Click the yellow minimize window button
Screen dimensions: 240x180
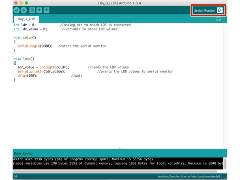click(x=21, y=3)
